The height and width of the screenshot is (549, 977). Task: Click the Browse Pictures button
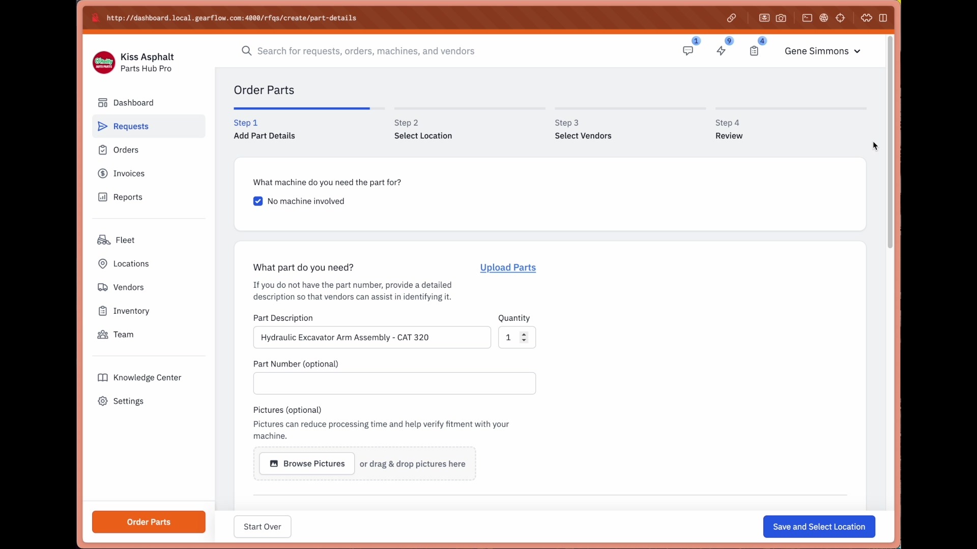tap(307, 464)
